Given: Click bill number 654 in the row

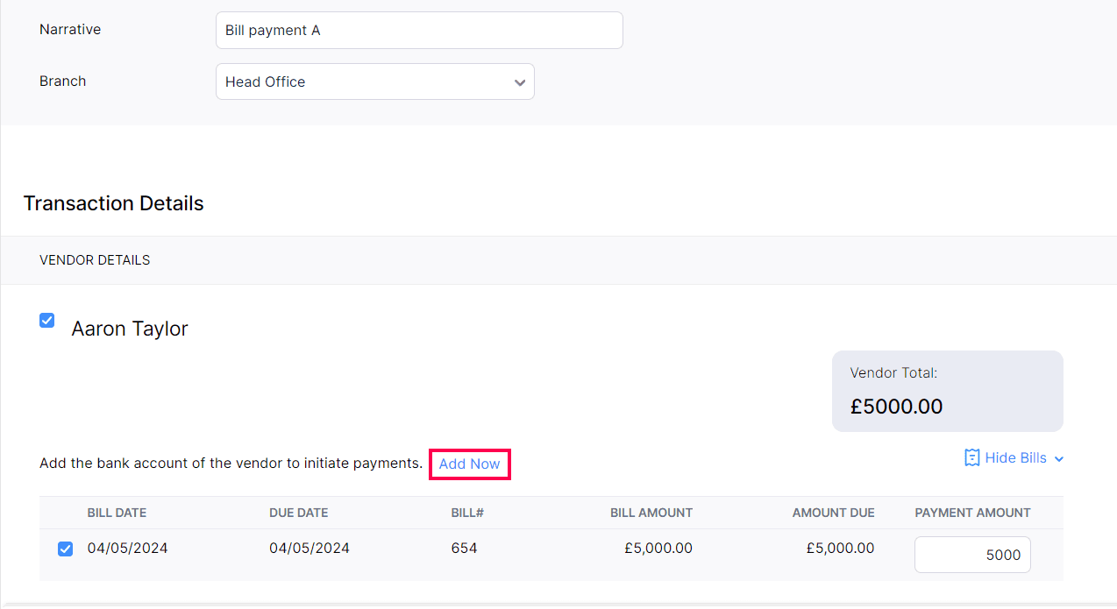Looking at the screenshot, I should tap(464, 549).
